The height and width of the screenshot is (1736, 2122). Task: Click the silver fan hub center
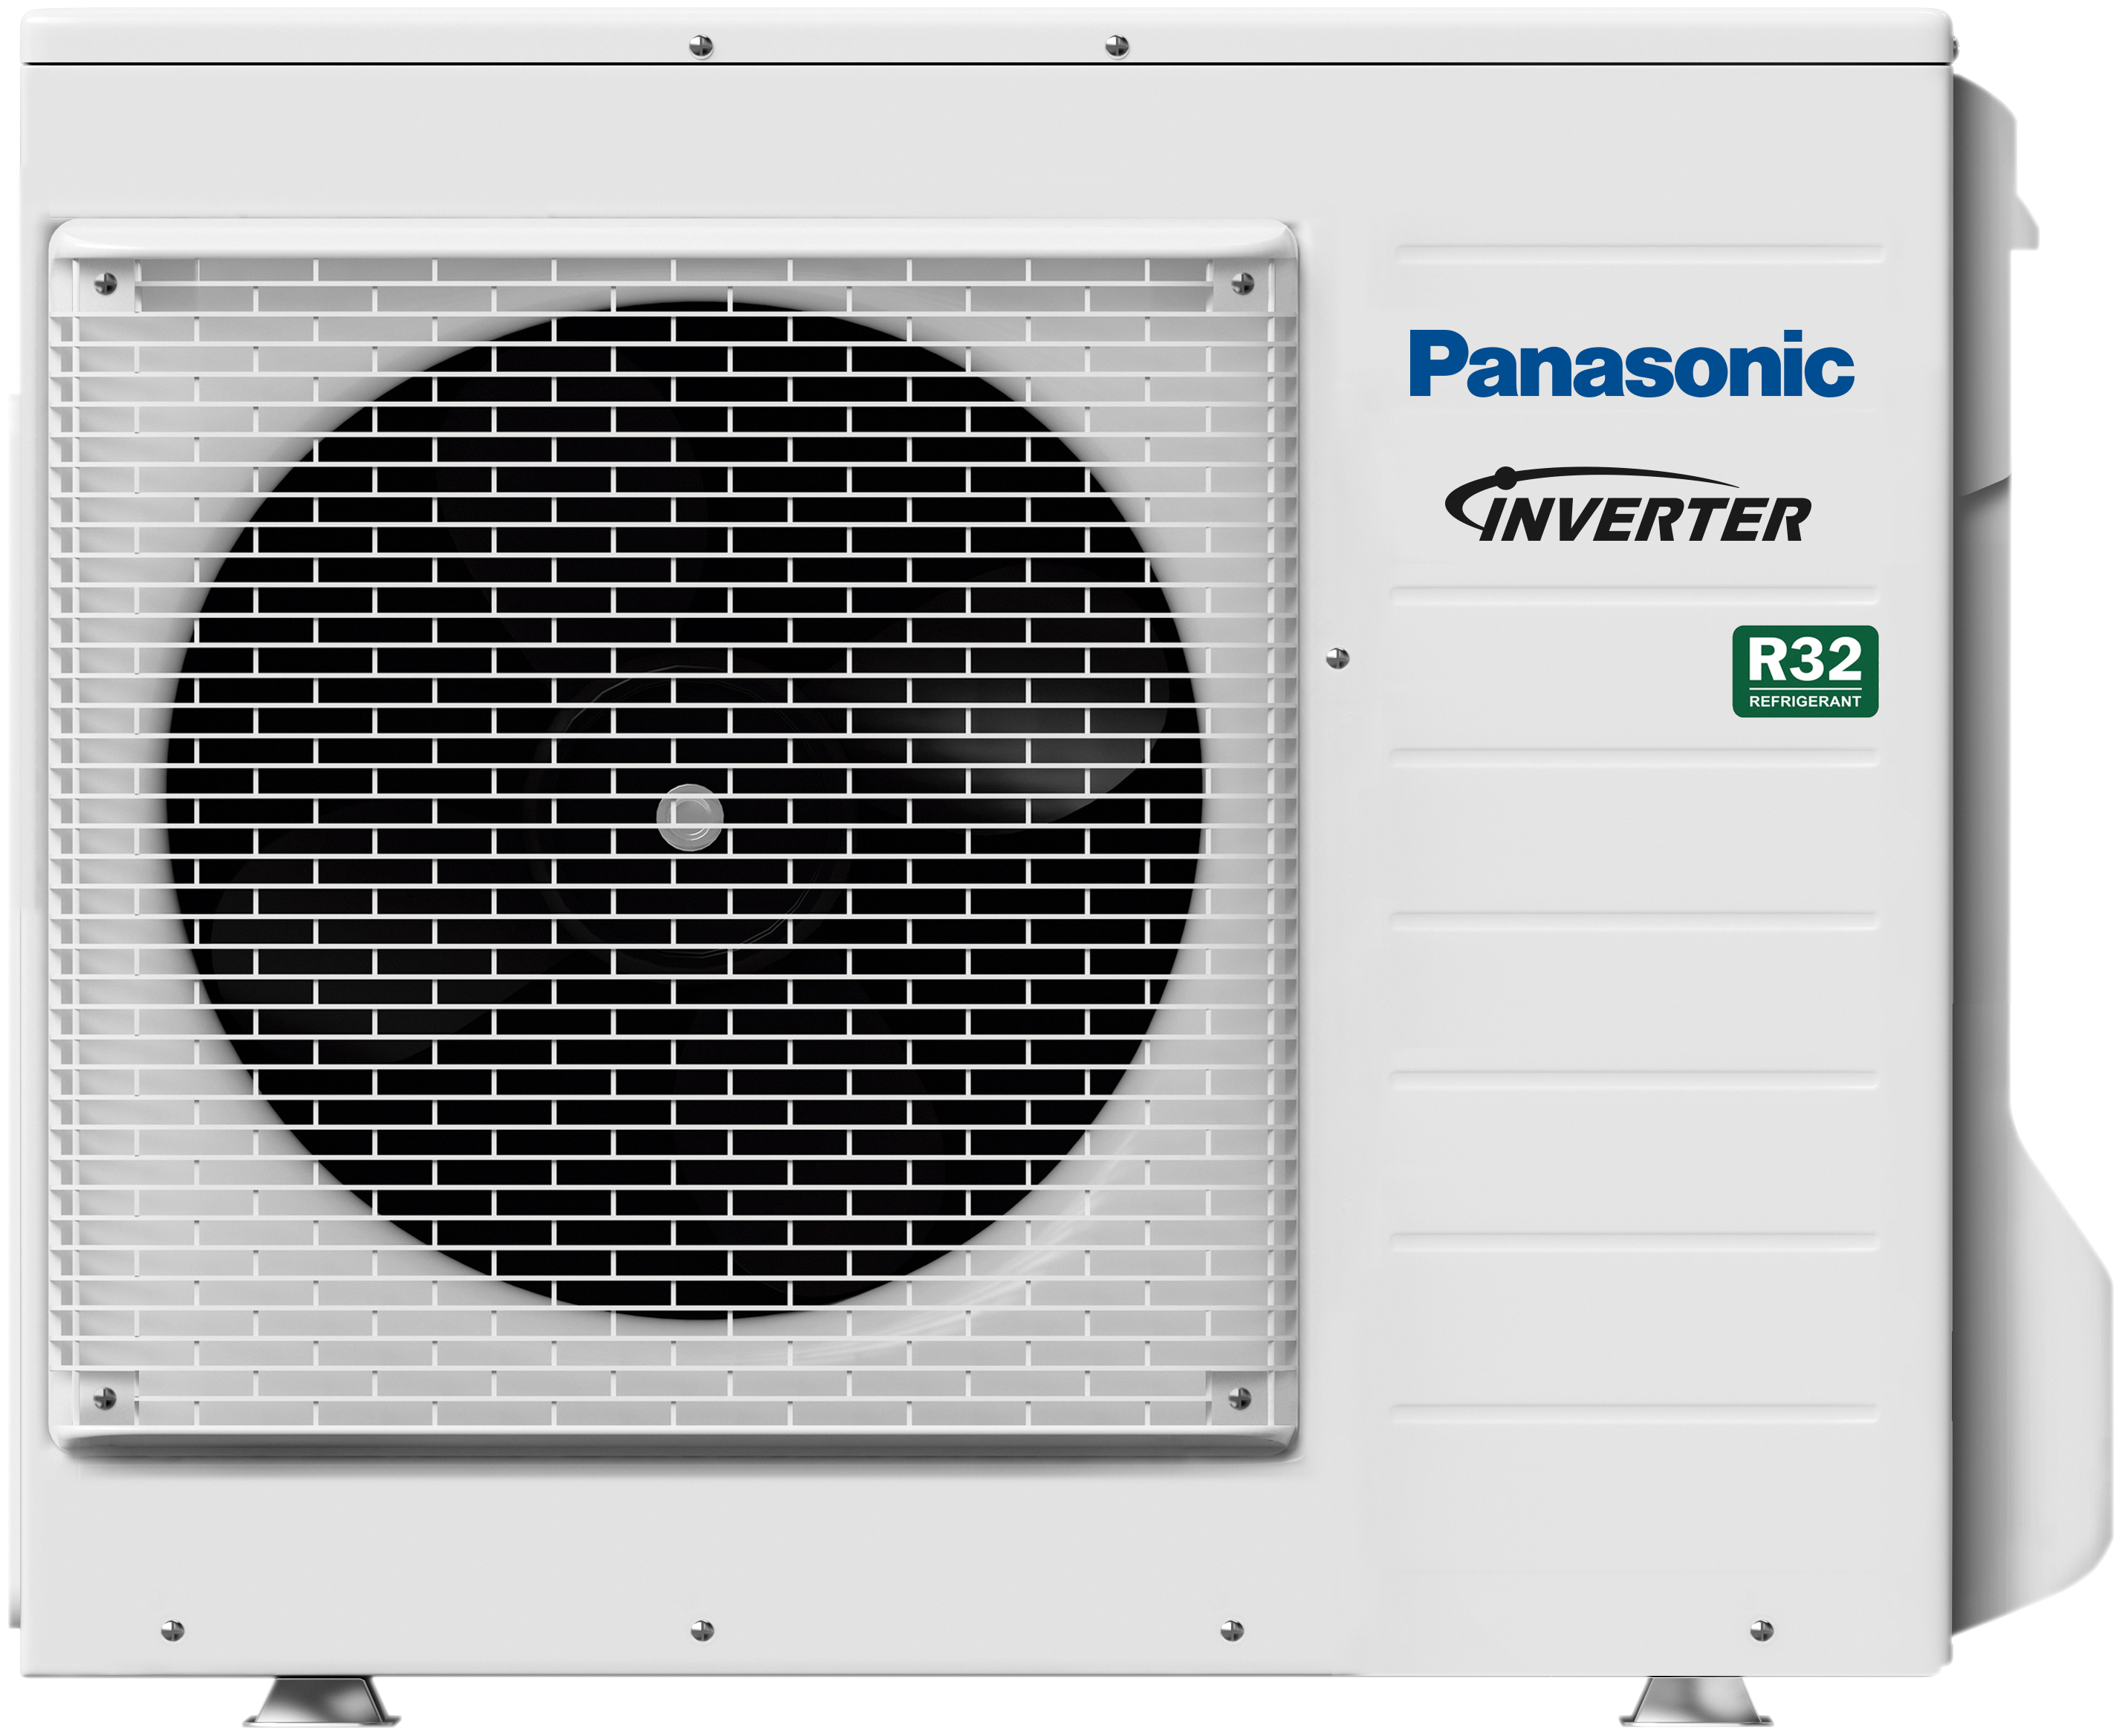(690, 817)
